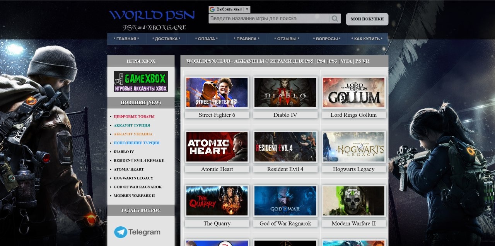Click the Hogwarts Legacy title label
Viewport: 495px width, 246px height.
tap(354, 169)
